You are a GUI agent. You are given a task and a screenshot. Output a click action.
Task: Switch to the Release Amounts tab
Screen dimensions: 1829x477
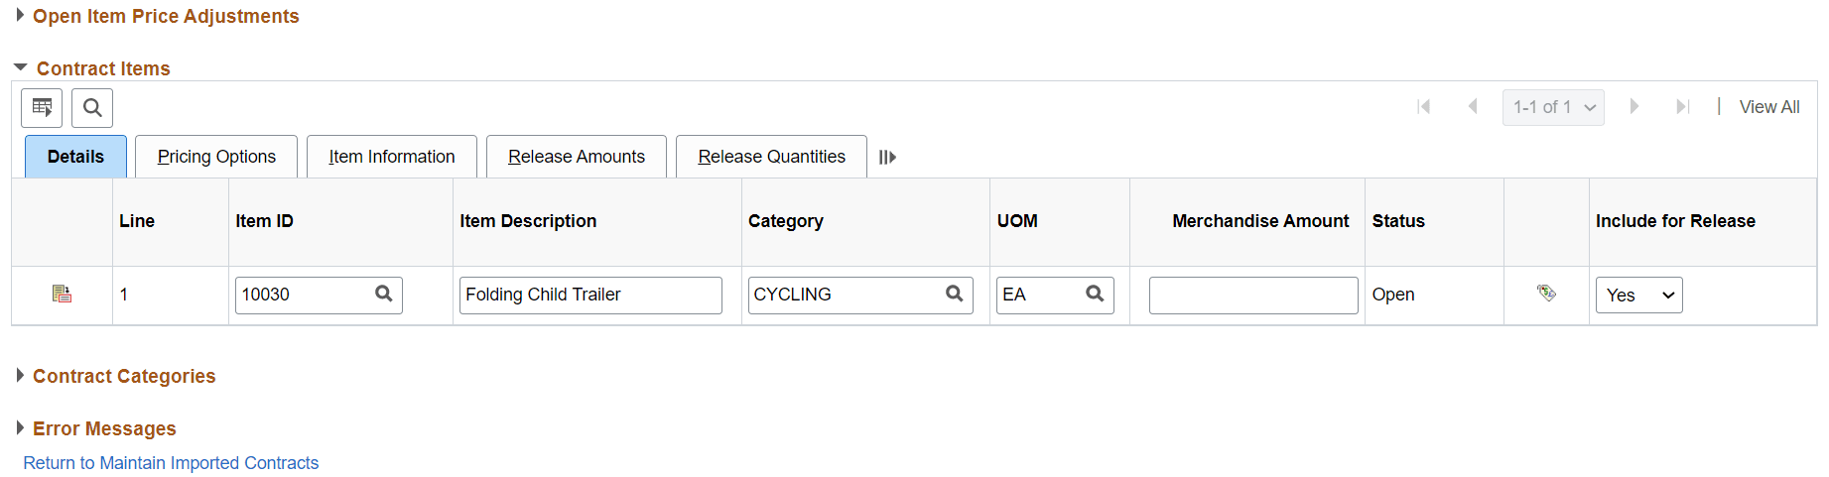[x=577, y=157]
